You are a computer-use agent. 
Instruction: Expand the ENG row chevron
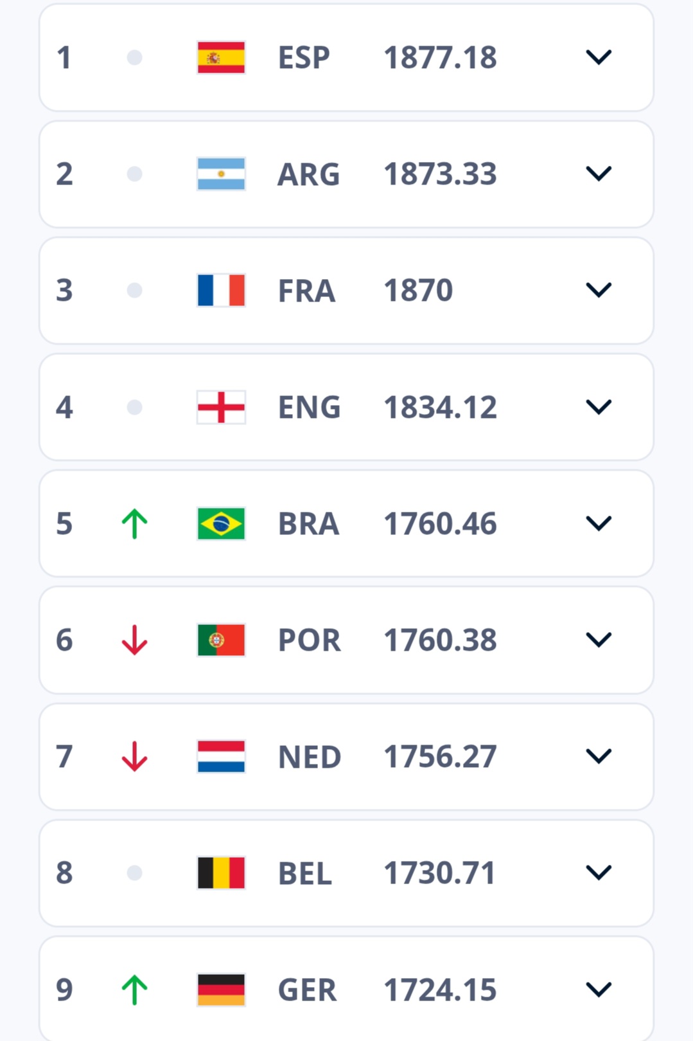598,407
